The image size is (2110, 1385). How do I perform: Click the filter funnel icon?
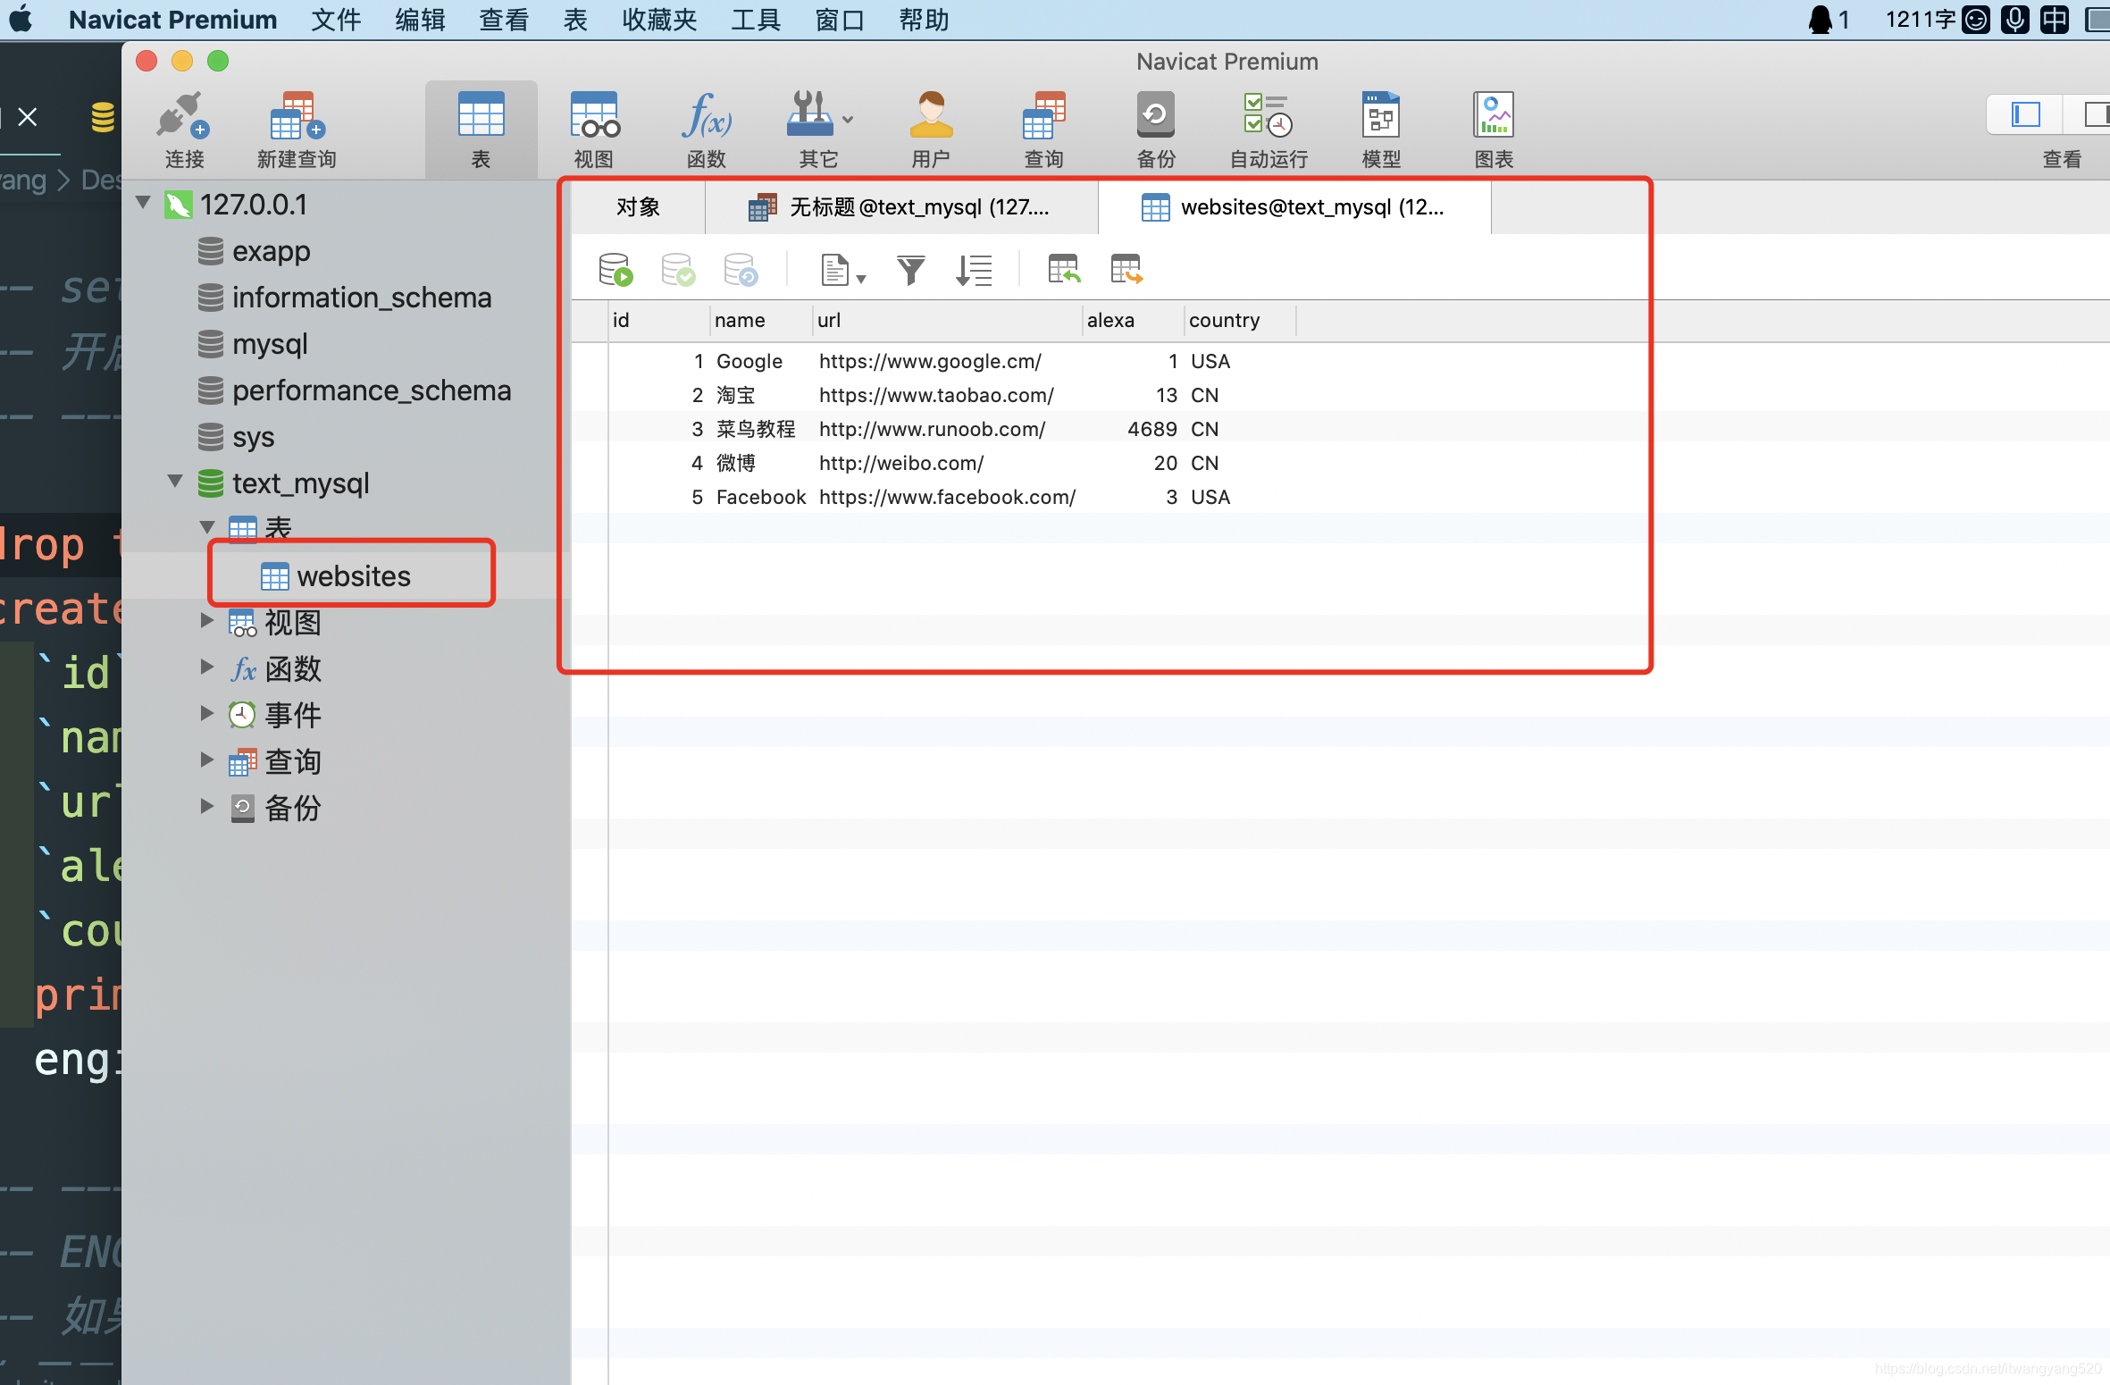(910, 269)
